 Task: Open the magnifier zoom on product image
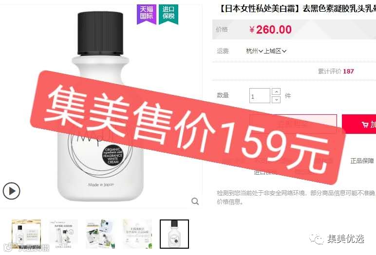195,201
